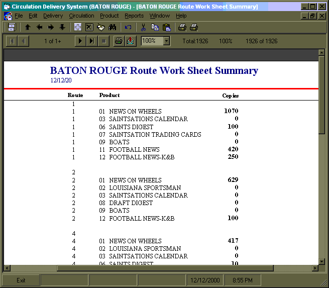The height and width of the screenshot is (288, 329).
Task: Click the export envelope icon
Action: [131, 41]
